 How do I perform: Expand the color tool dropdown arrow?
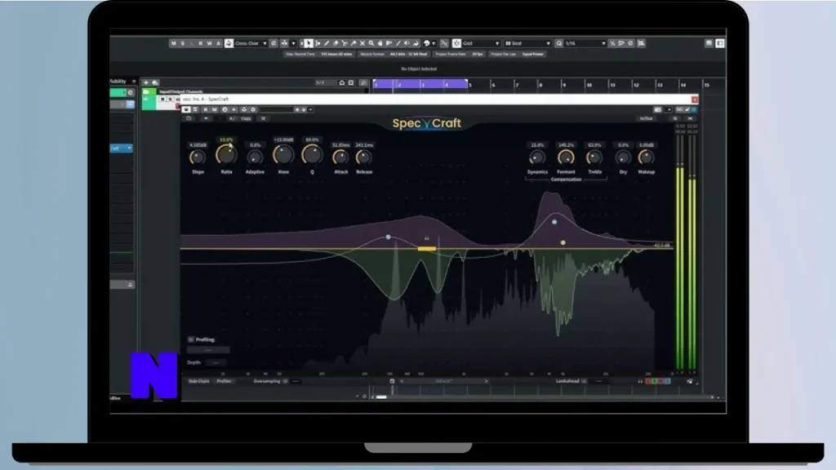[x=434, y=43]
